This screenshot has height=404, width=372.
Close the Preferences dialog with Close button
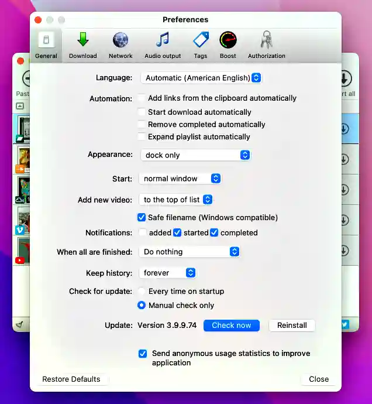coord(319,379)
